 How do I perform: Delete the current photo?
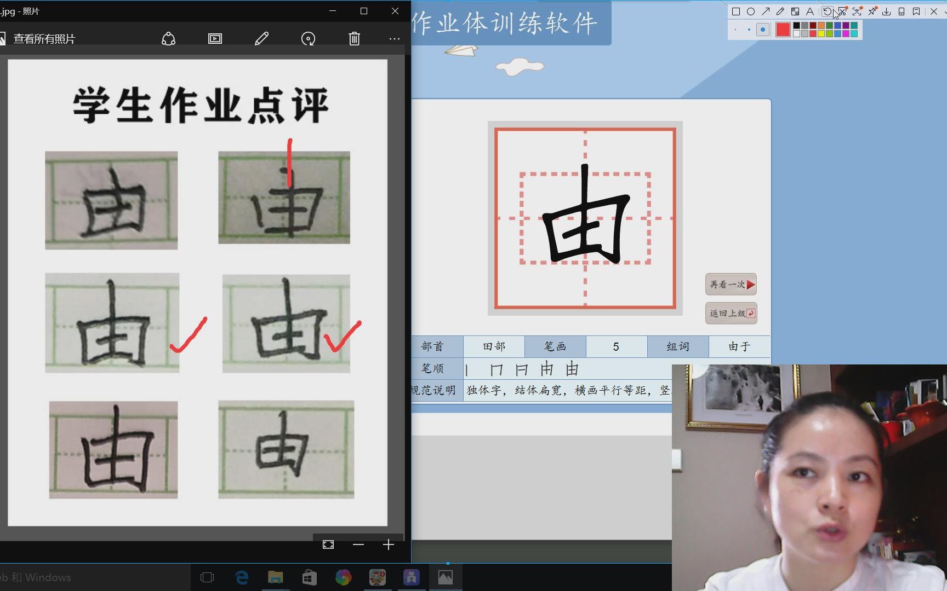coord(355,39)
